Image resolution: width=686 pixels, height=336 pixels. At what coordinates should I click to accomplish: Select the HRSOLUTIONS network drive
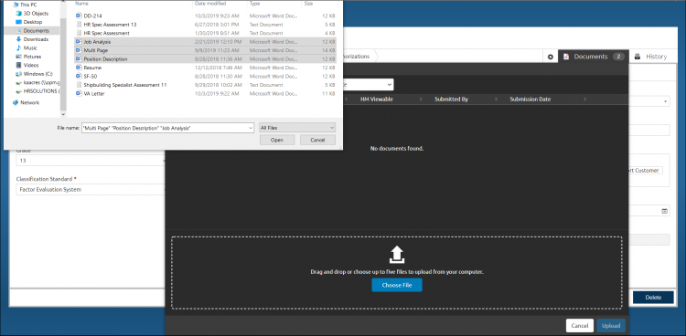click(x=38, y=91)
